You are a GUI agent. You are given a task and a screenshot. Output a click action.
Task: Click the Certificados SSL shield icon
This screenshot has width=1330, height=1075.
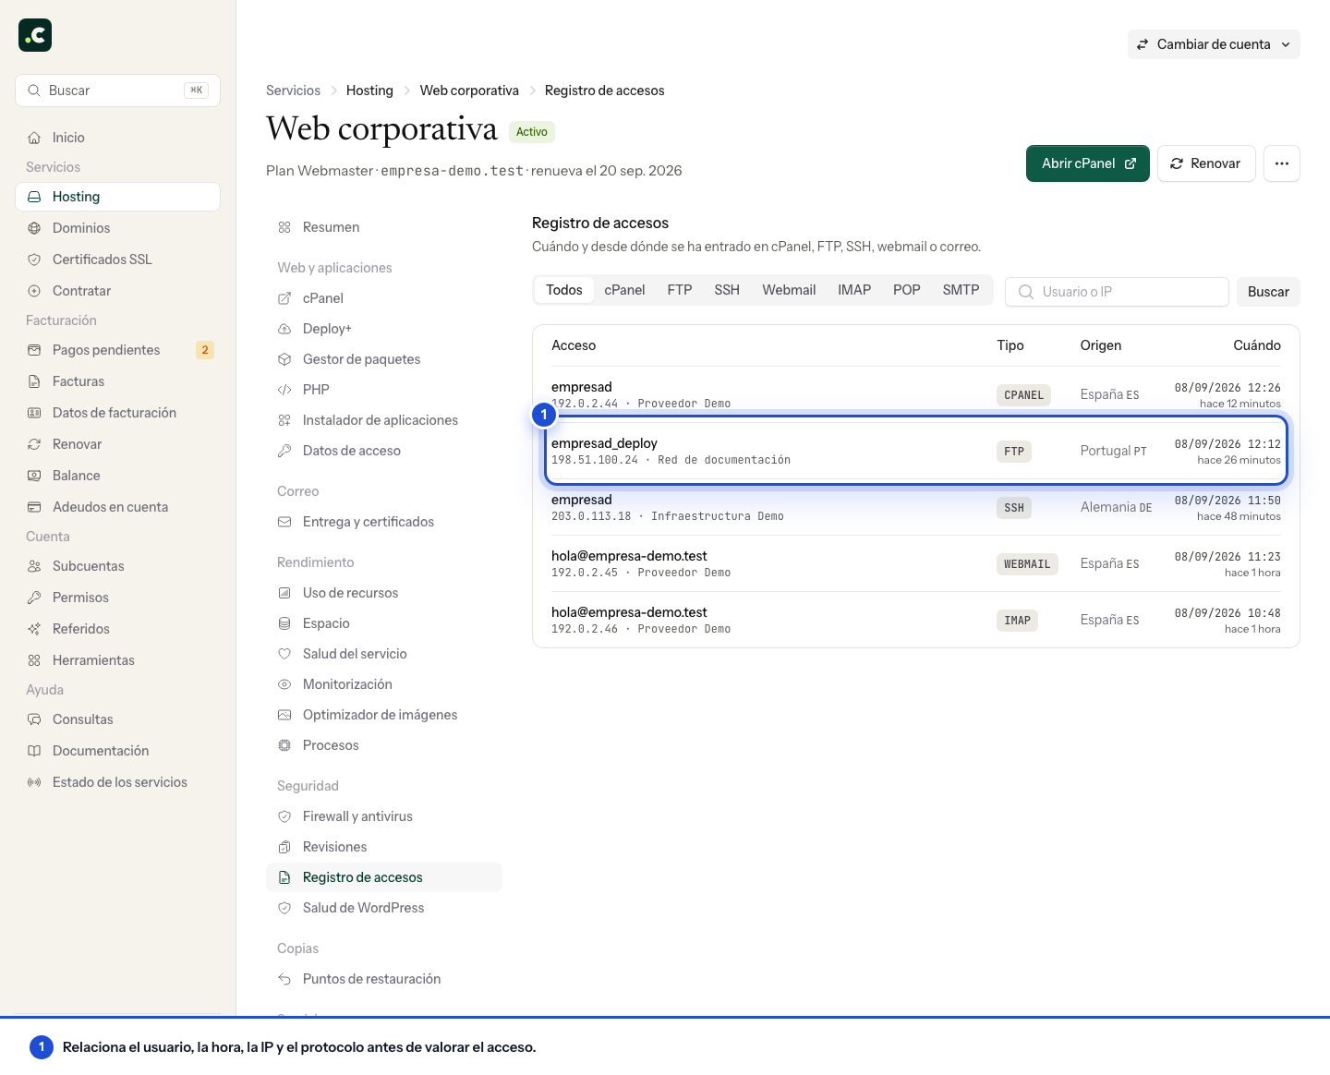pos(34,260)
